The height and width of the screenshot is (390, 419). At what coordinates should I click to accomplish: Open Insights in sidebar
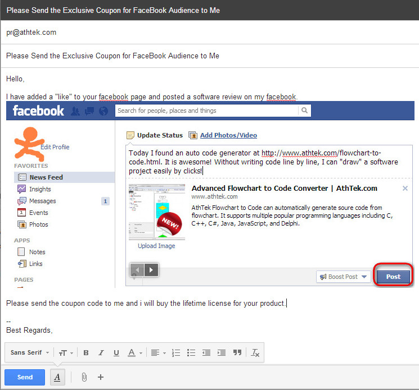(40, 189)
